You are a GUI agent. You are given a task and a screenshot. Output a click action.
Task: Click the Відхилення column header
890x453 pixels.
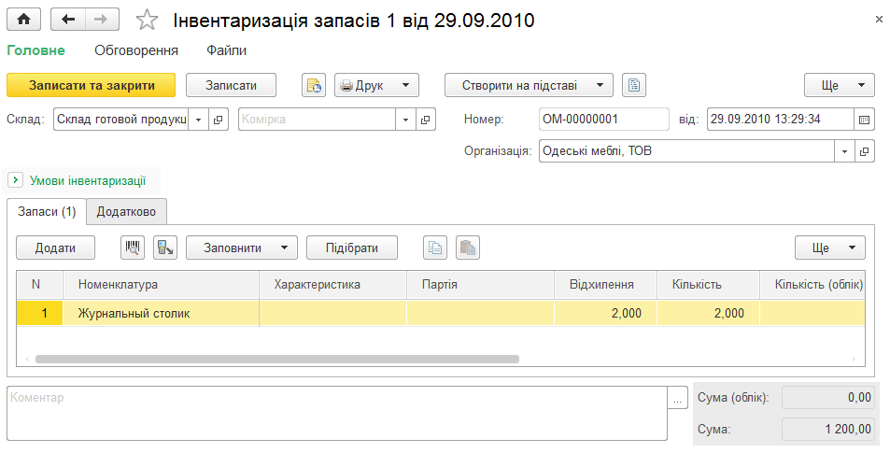coord(606,285)
